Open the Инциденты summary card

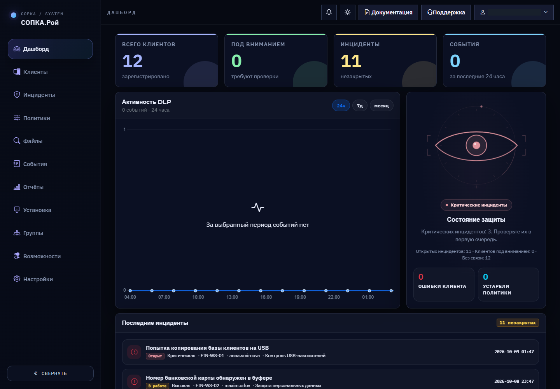point(385,60)
